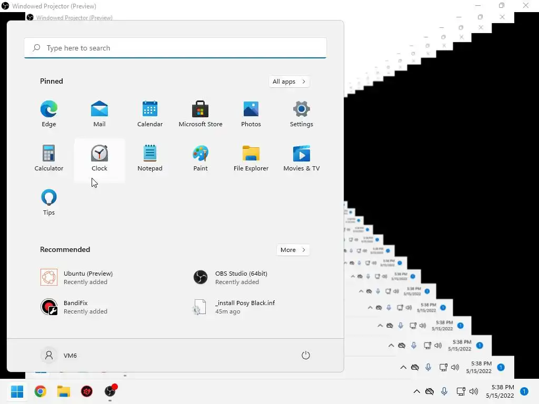This screenshot has width=539, height=404.
Task: Open Edge from pinned apps
Action: coord(49,114)
